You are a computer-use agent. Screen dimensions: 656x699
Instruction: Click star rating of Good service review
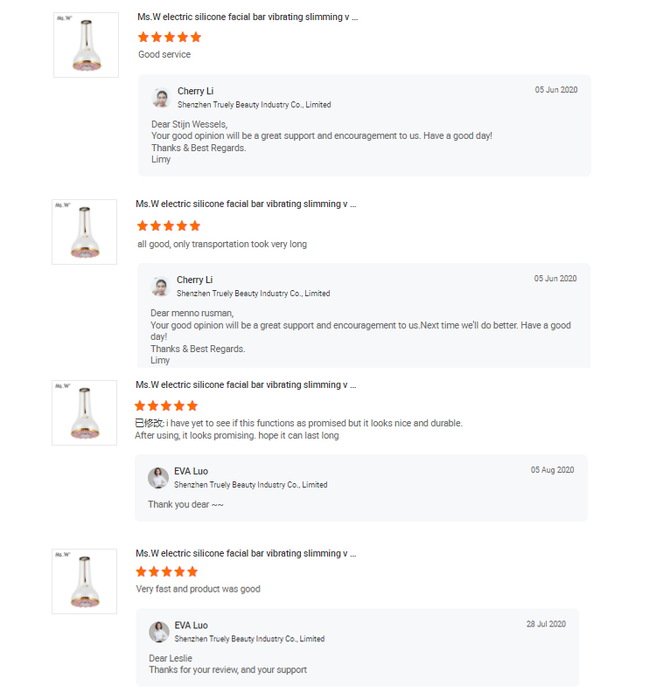pos(170,37)
